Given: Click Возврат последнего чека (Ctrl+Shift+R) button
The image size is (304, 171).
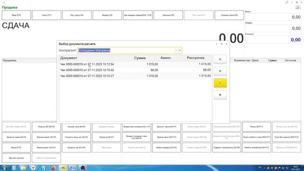Looking at the screenshot, I should point(136,137).
